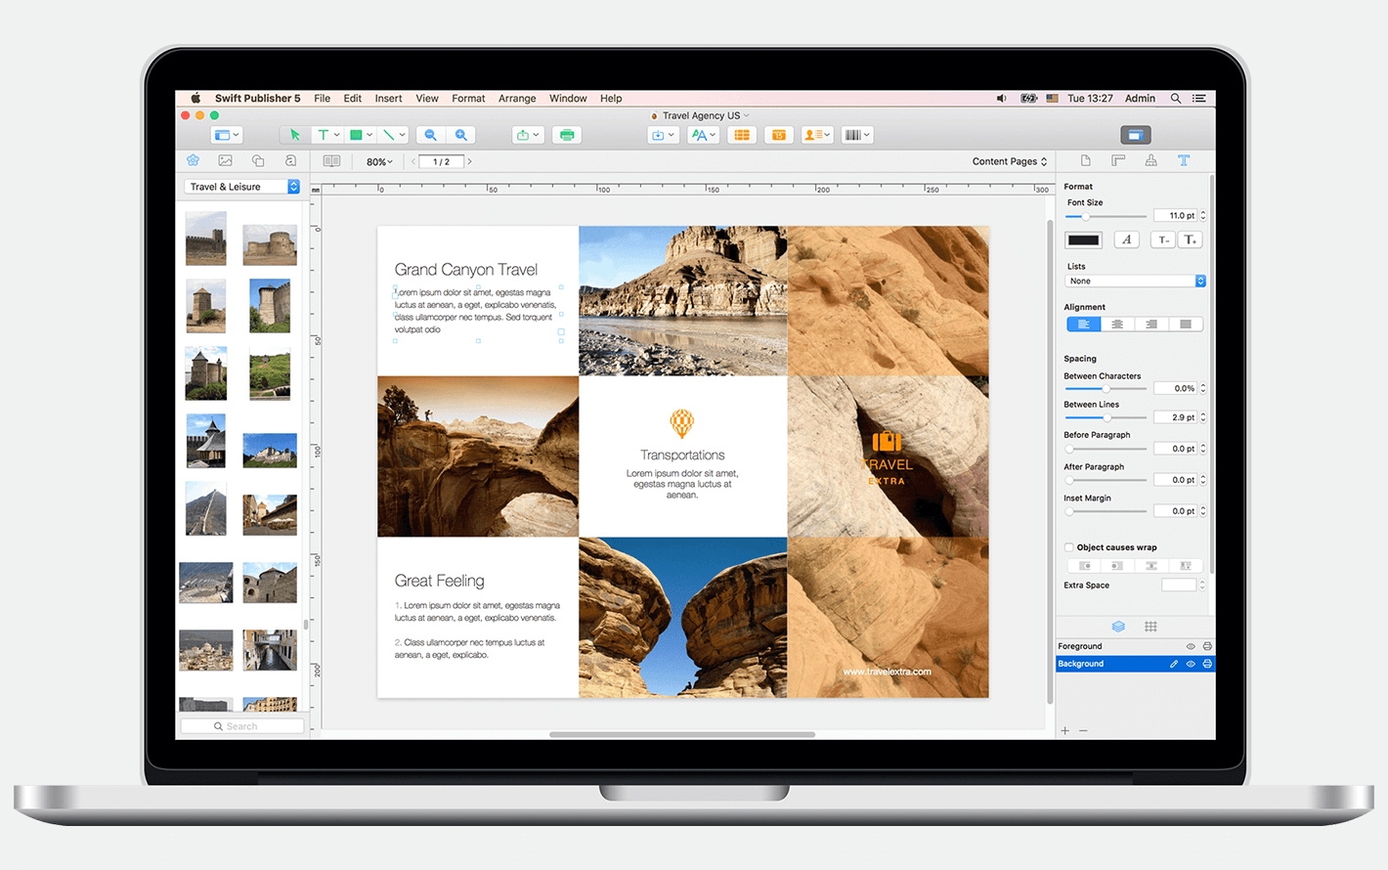Edit Background layer with pencil icon
Screen dimensions: 1388x870
click(1174, 664)
